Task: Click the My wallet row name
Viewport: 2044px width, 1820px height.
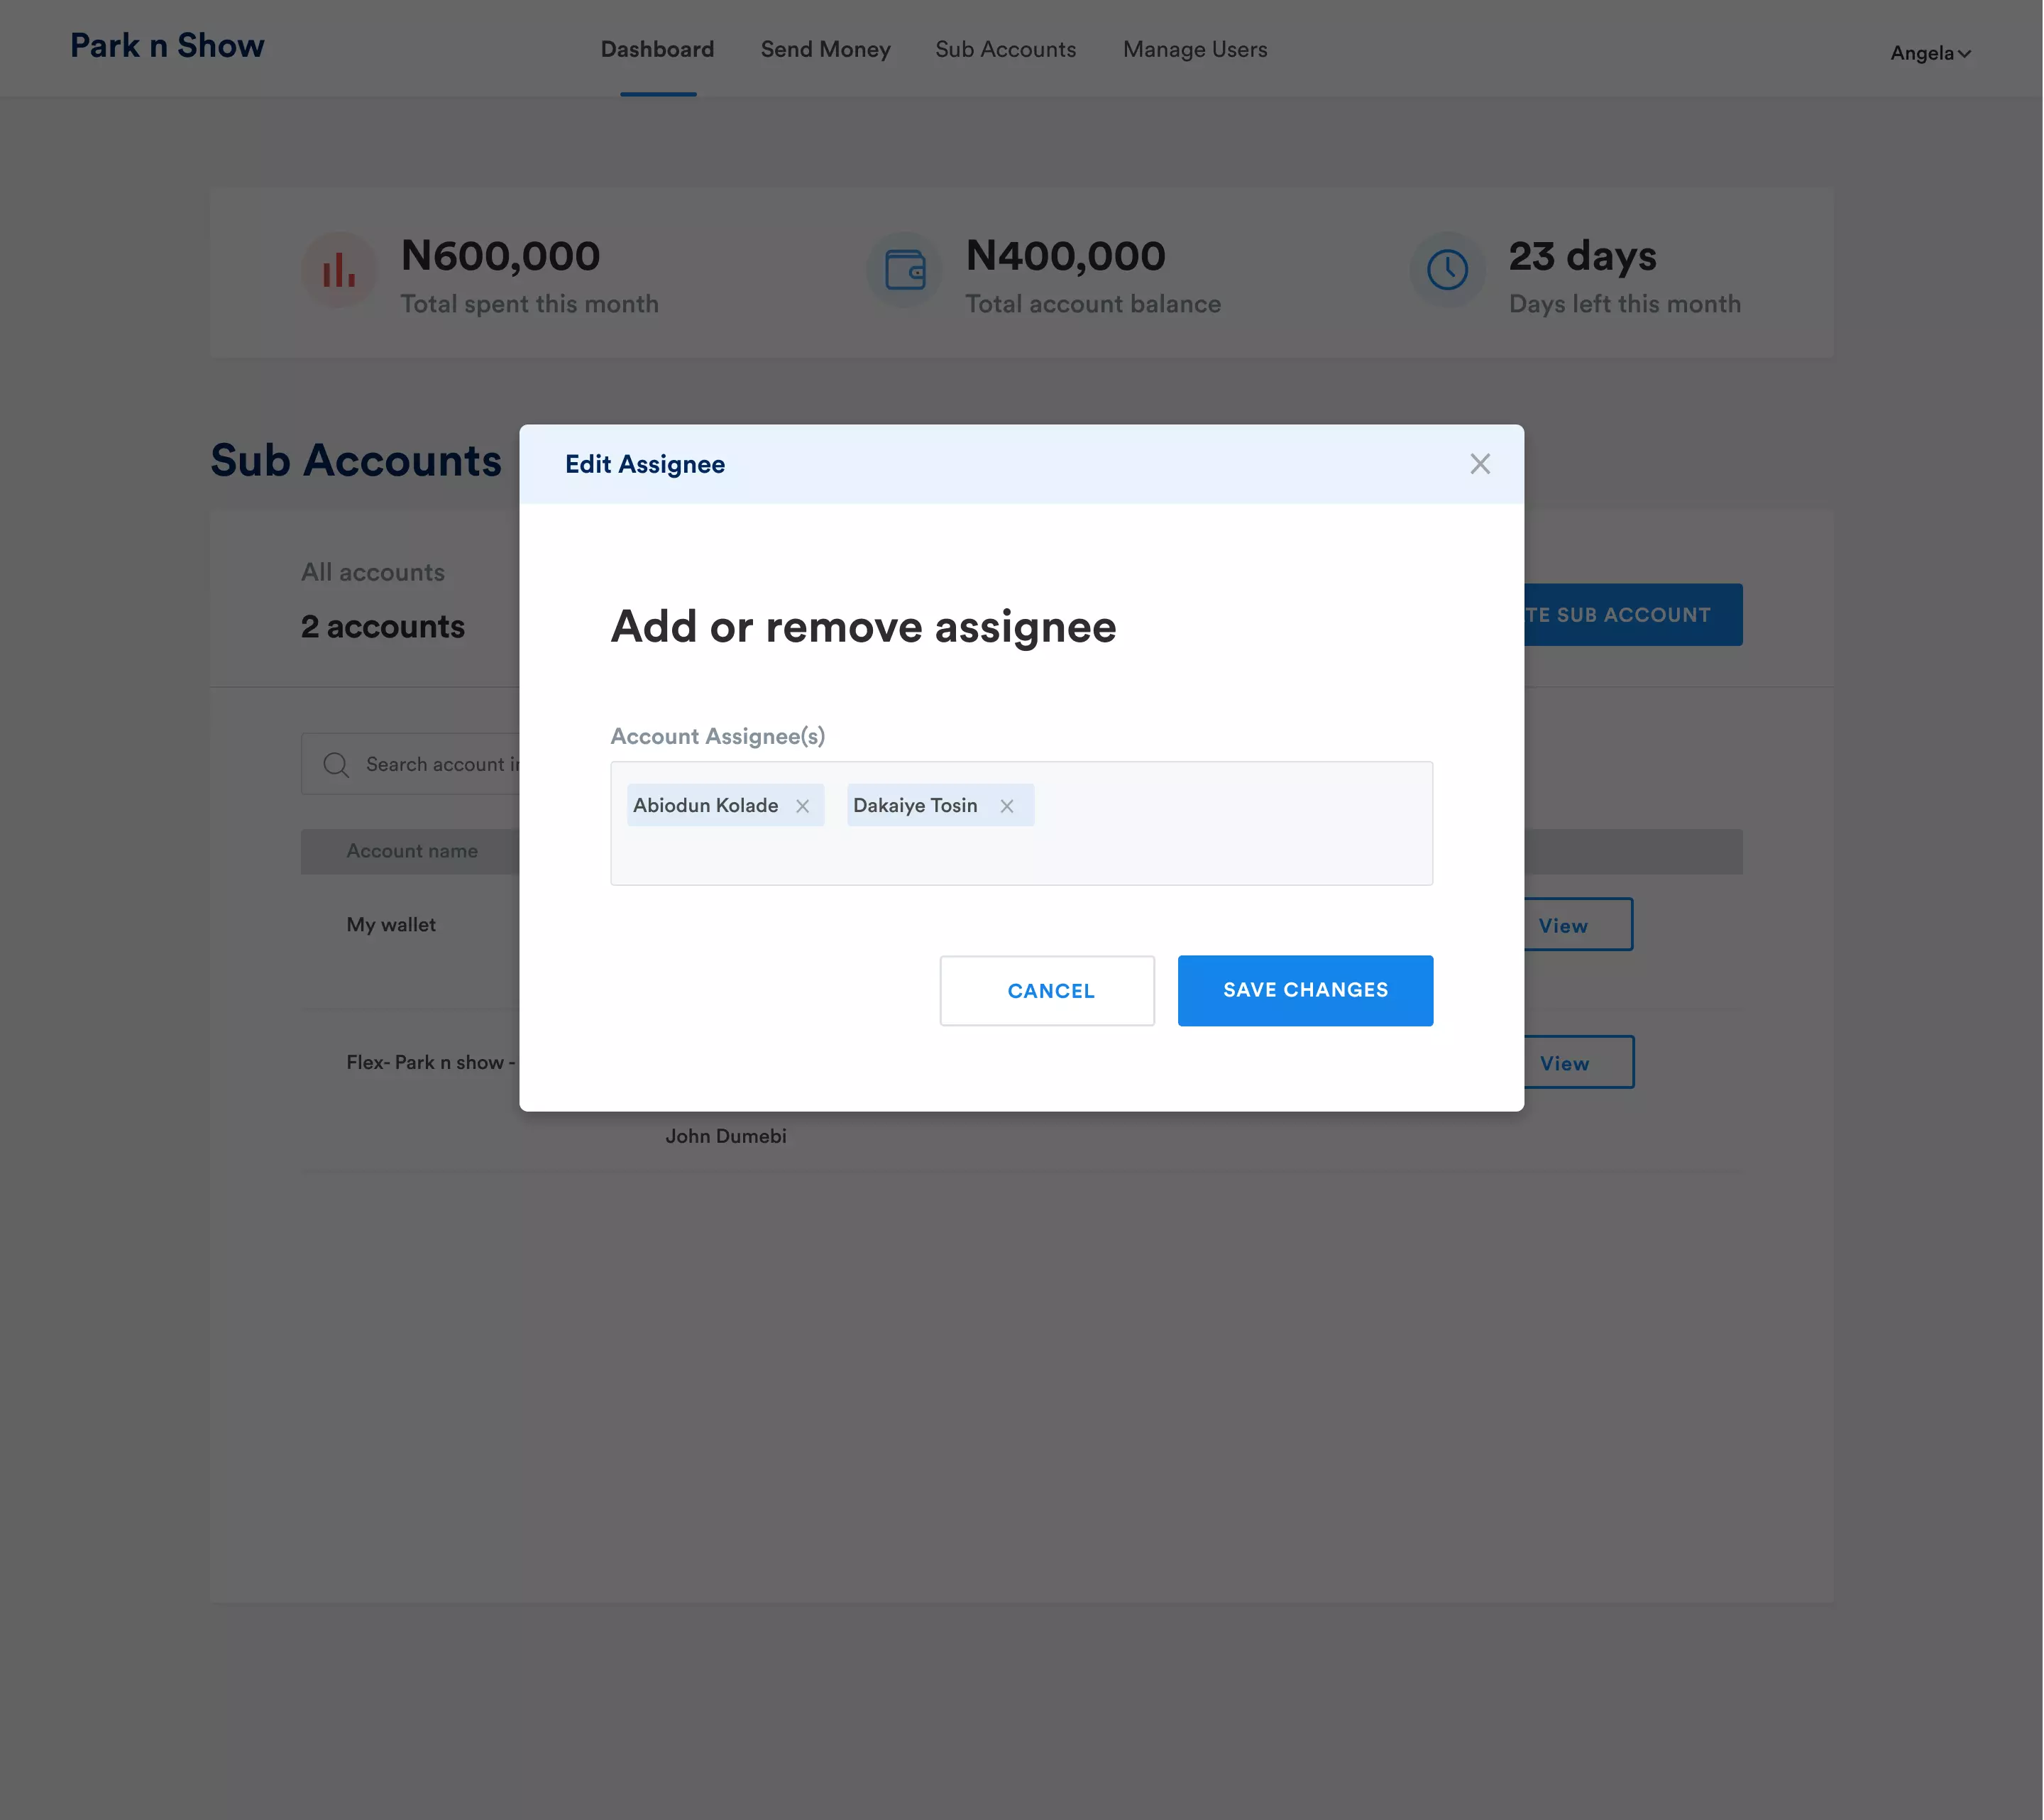Action: click(391, 924)
